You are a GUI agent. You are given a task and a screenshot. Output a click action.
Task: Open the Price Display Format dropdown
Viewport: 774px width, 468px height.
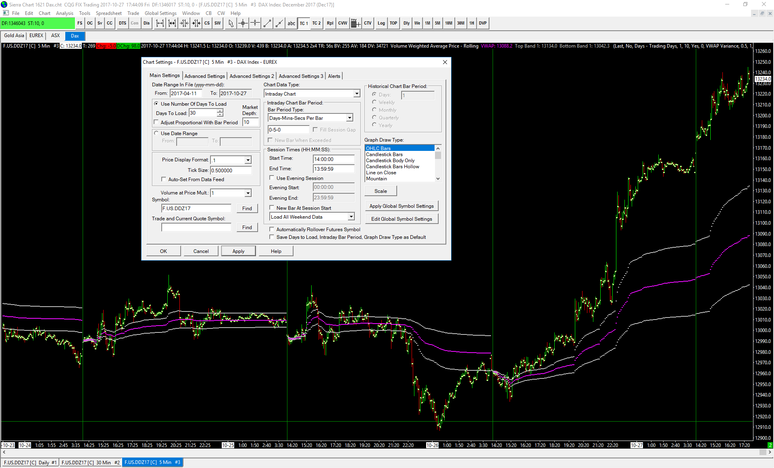pyautogui.click(x=248, y=160)
